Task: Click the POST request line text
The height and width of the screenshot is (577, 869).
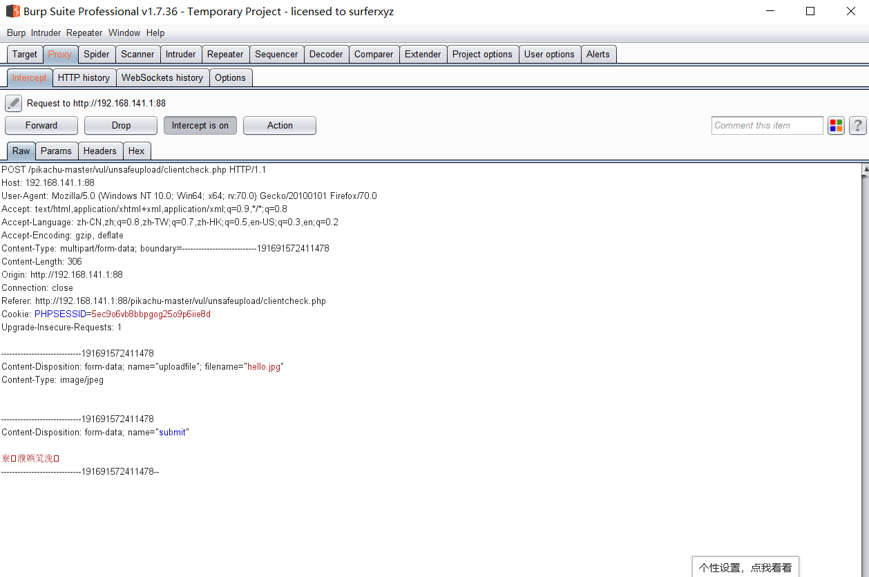Action: (x=134, y=169)
